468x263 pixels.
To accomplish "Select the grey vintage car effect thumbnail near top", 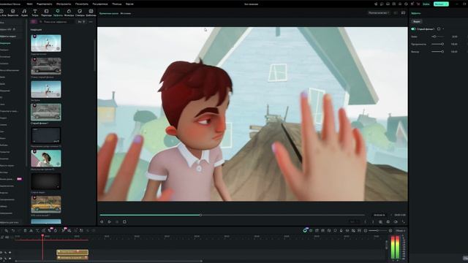I will [46, 66].
